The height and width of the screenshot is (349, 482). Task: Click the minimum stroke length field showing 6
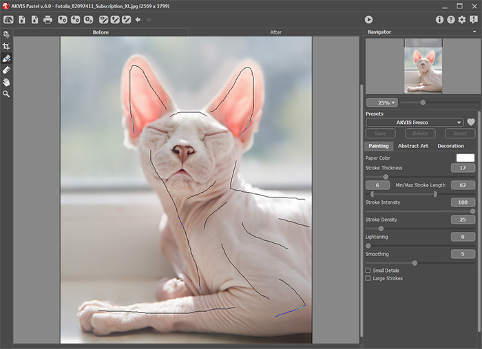pyautogui.click(x=377, y=185)
